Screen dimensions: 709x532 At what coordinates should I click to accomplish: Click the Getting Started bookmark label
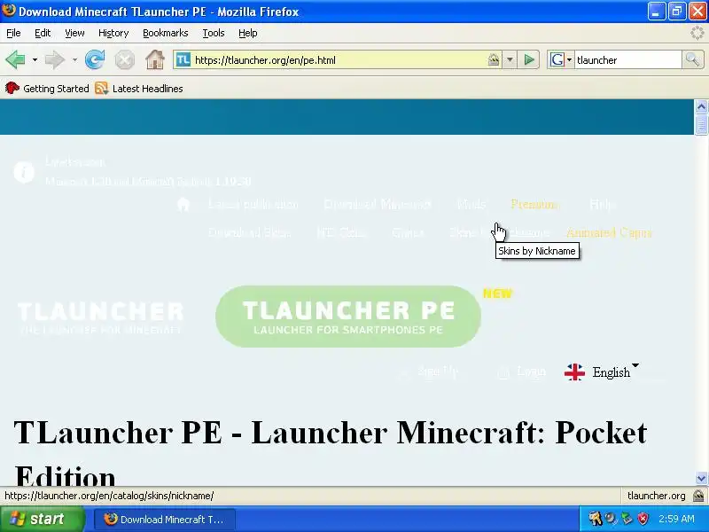click(56, 88)
